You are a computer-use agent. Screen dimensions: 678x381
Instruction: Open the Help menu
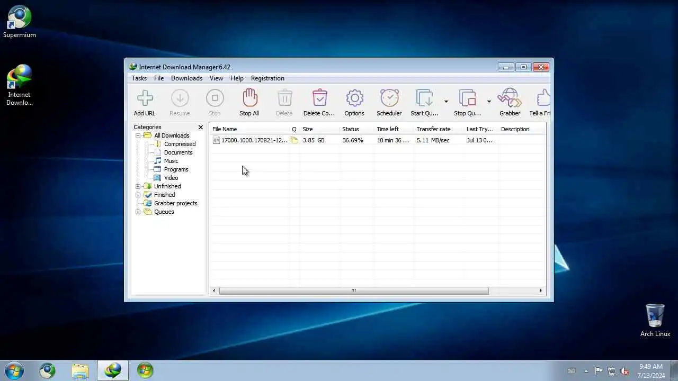237,78
